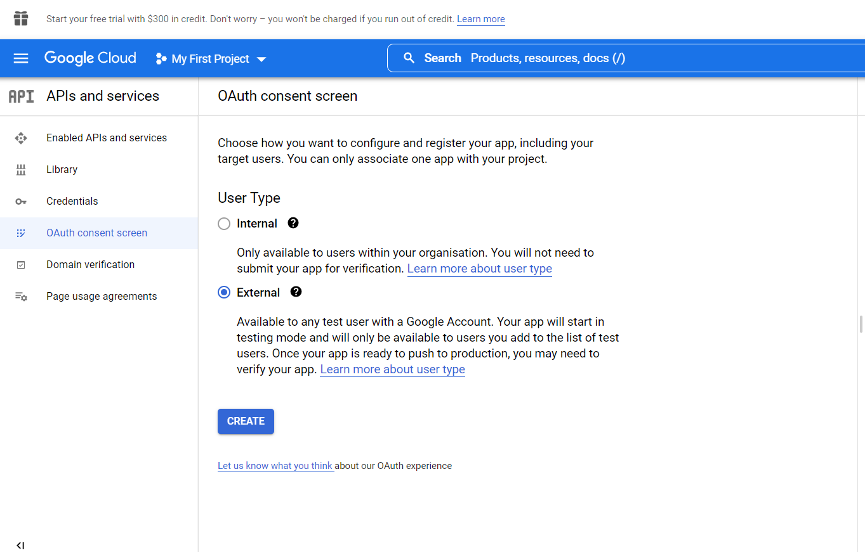
Task: Click Learn more link under External
Action: [393, 369]
